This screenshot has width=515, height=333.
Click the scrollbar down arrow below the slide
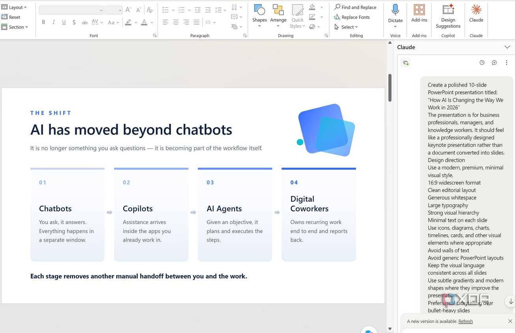point(390,329)
